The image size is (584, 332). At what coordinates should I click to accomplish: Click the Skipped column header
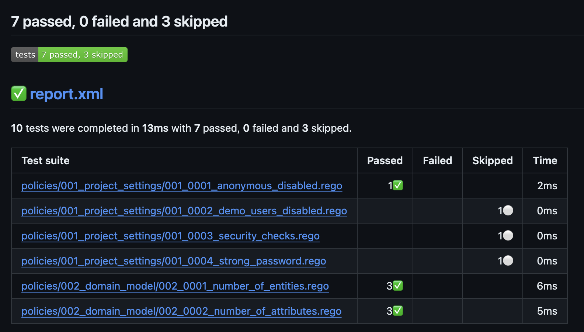click(492, 160)
